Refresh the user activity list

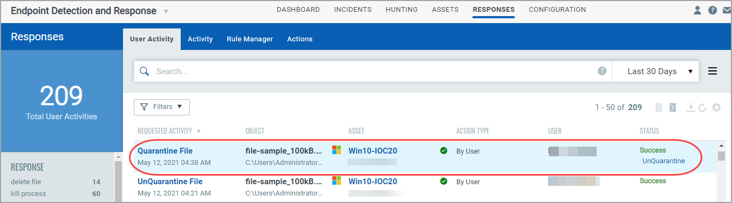coord(702,107)
